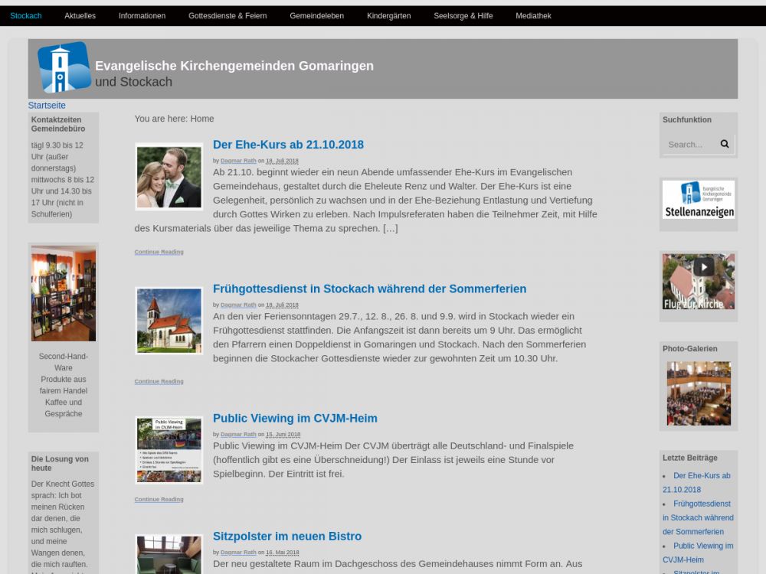Screen dimensions: 766x574
Task: Open the Gottesdienste & Feiern menu
Action: point(228,16)
